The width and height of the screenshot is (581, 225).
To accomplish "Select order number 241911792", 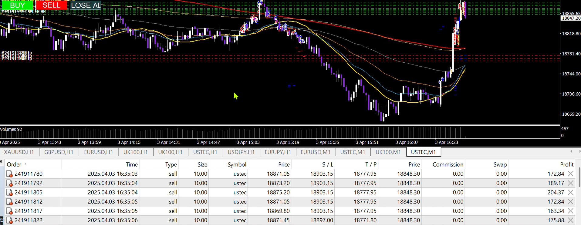I will point(29,183).
